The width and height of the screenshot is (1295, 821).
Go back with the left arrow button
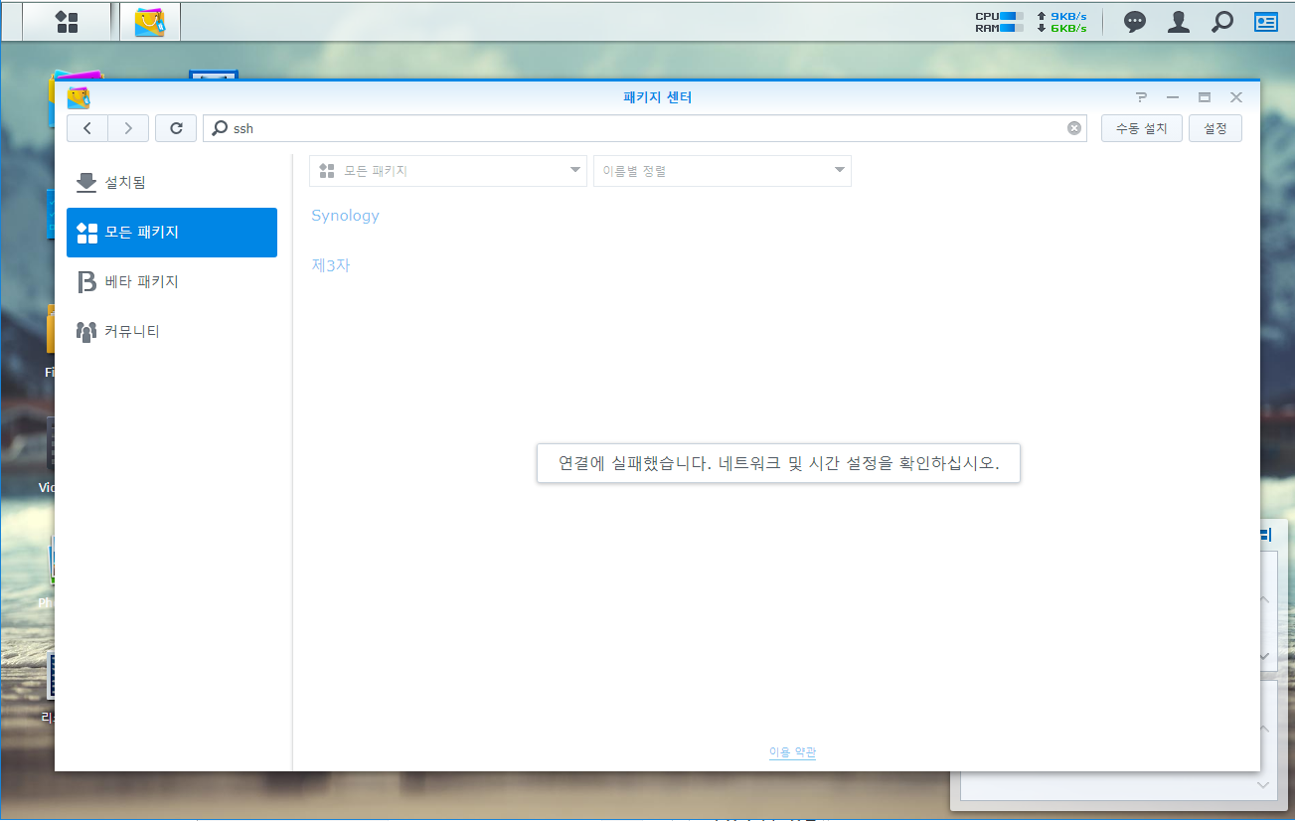[x=87, y=128]
